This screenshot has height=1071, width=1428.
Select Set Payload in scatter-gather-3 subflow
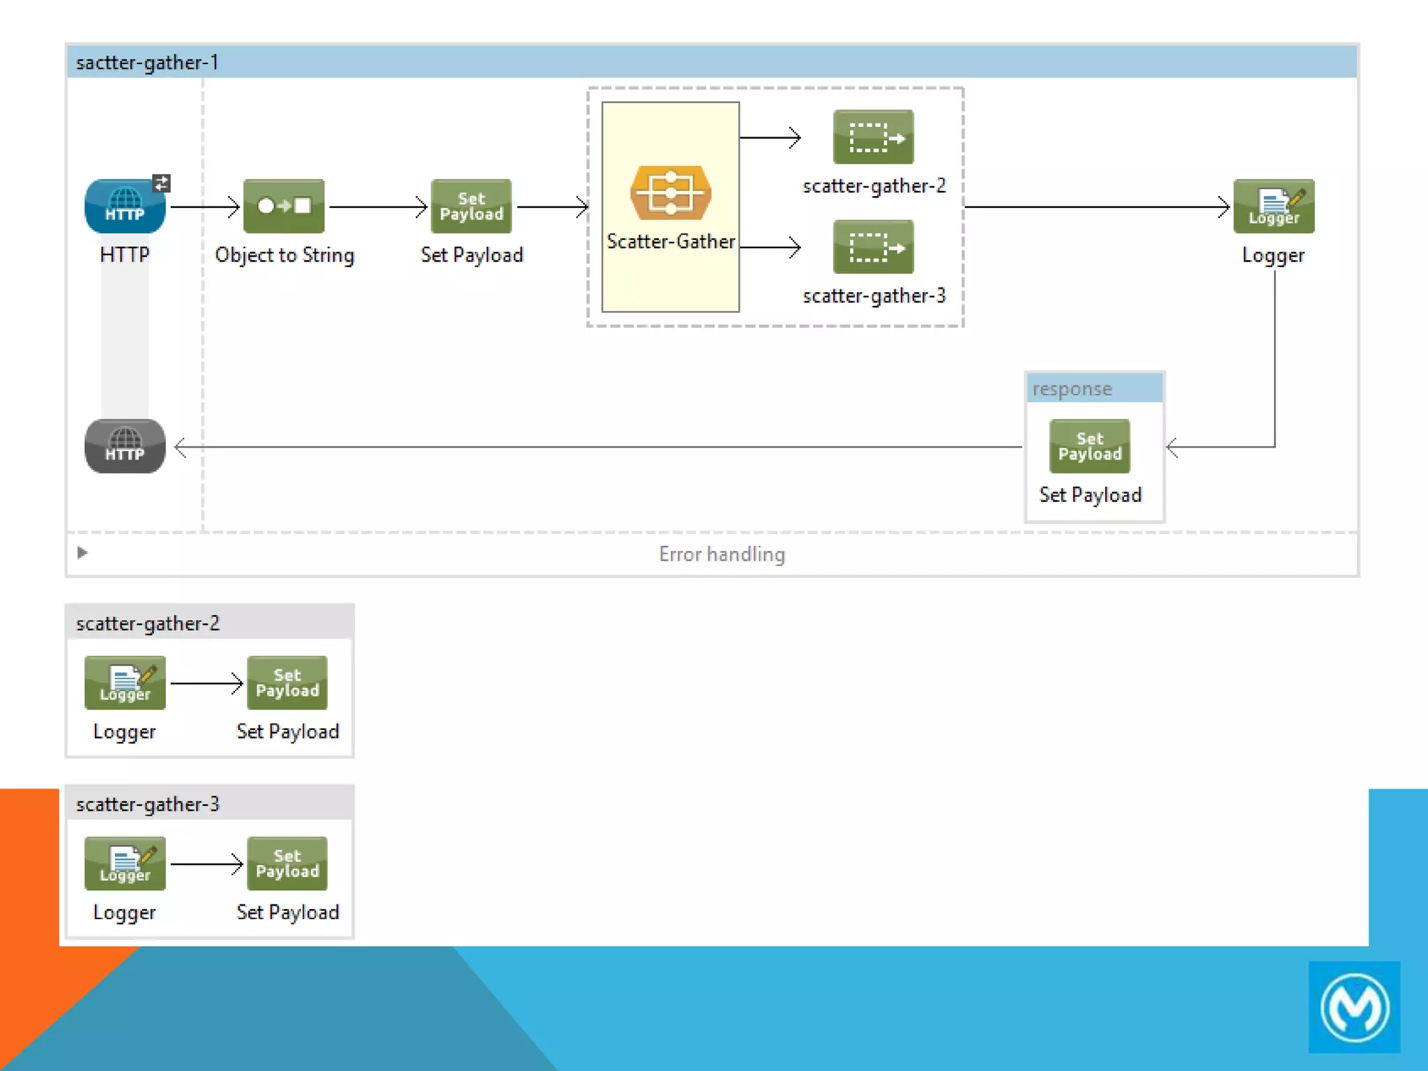pos(287,864)
